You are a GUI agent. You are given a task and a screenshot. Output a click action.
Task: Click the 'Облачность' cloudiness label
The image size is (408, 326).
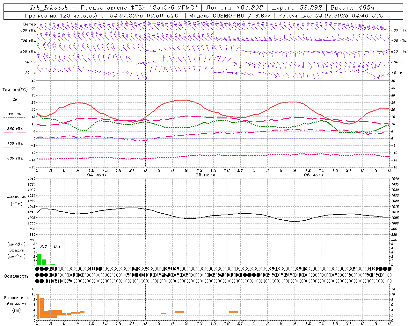(16, 276)
